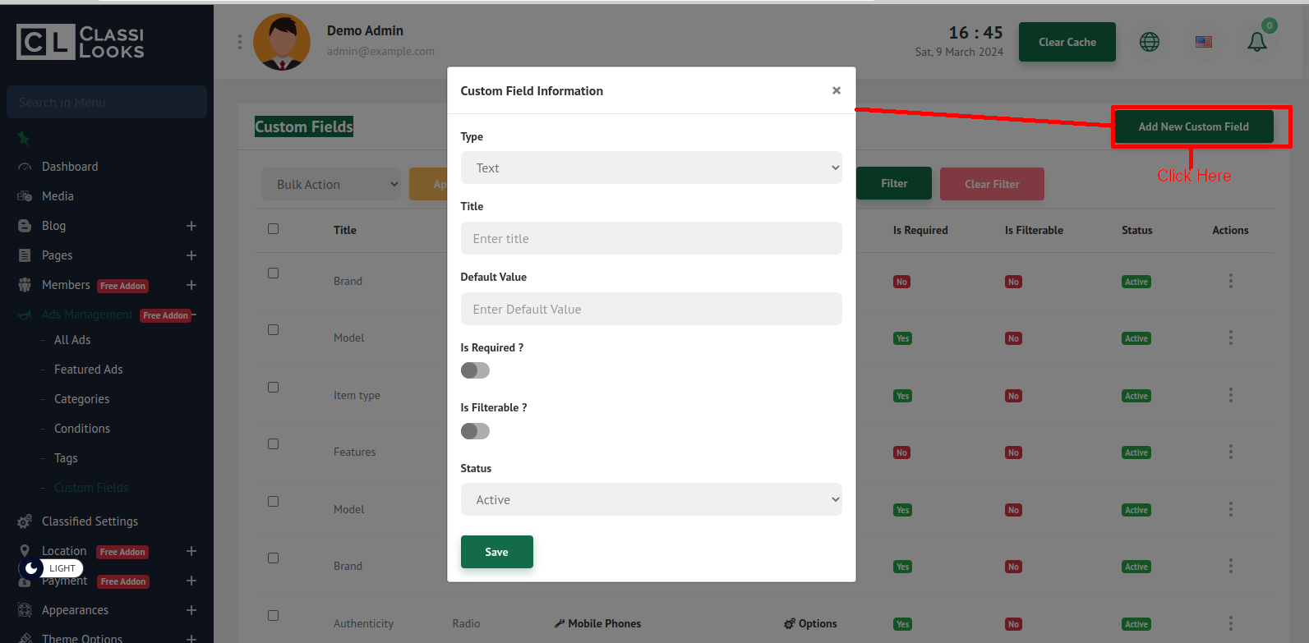Open the Type dropdown
Image resolution: width=1309 pixels, height=643 pixels.
tap(651, 168)
